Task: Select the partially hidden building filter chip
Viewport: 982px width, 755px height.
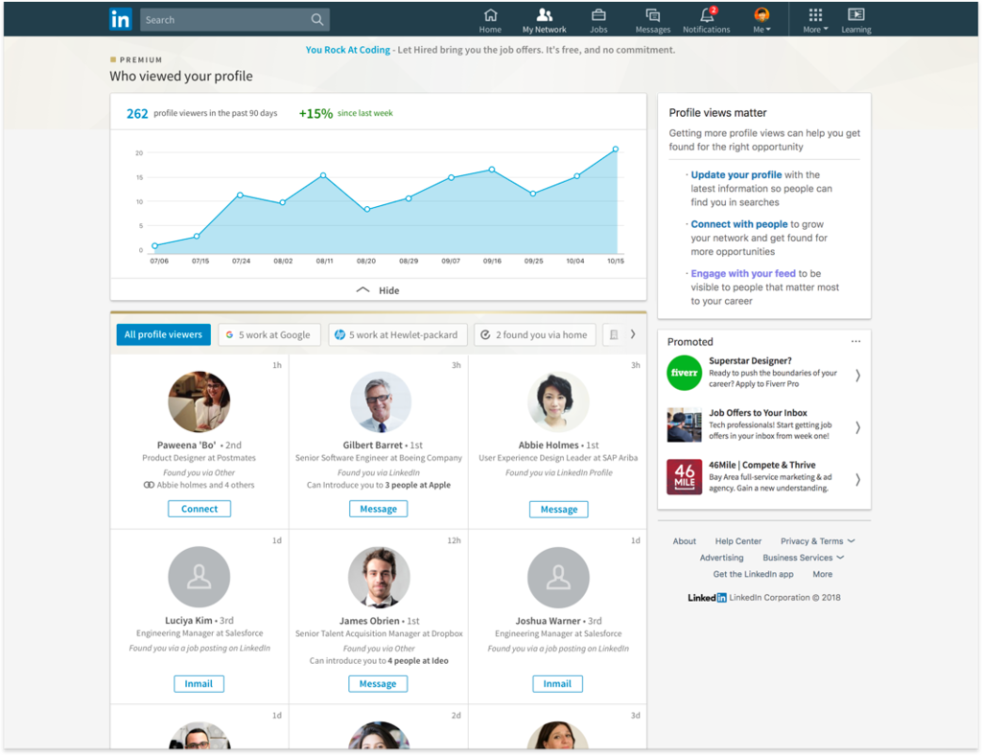Action: click(x=613, y=334)
